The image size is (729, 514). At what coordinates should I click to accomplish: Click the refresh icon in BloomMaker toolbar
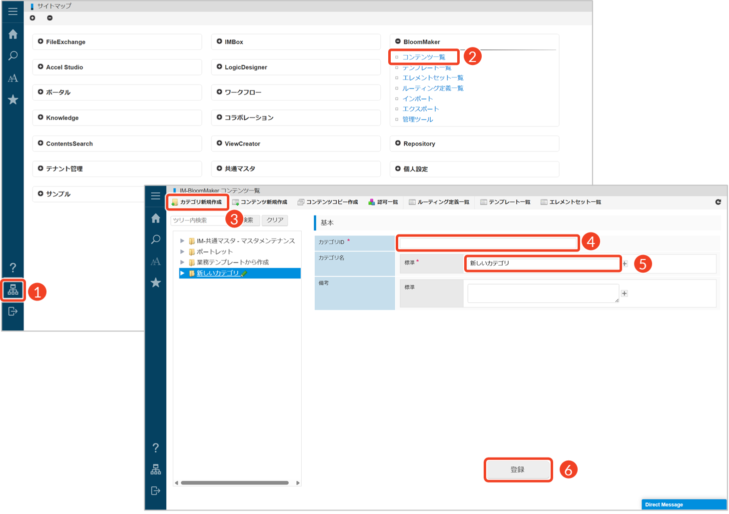tap(718, 202)
